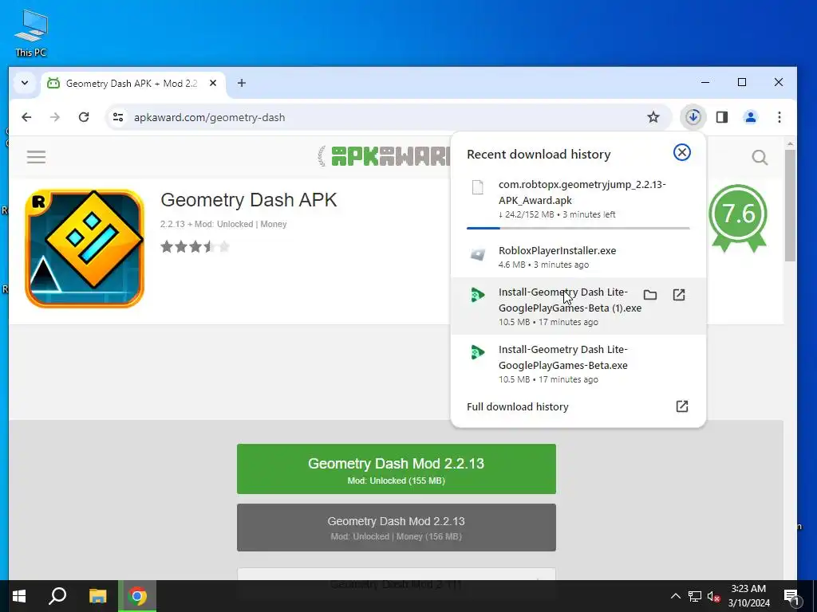Show hidden system tray icons chevron
This screenshot has height=612, width=817.
[675, 596]
